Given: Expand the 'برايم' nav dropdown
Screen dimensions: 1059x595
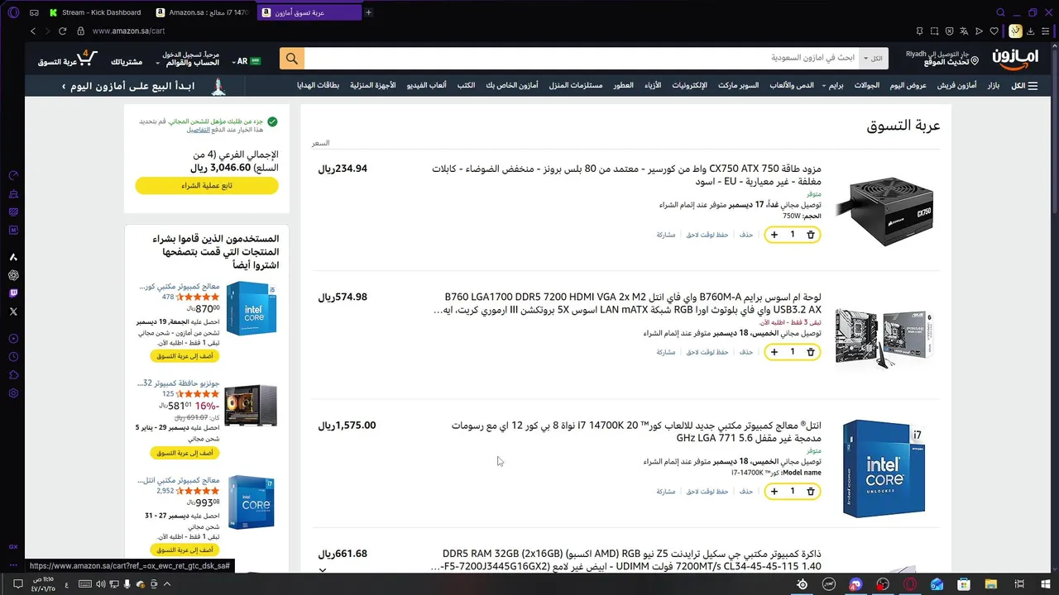Looking at the screenshot, I should click(x=833, y=86).
